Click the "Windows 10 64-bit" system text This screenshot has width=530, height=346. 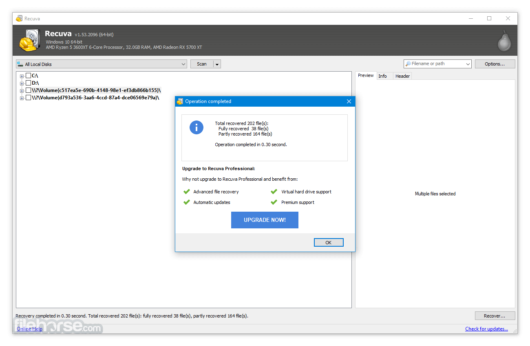[x=64, y=42]
